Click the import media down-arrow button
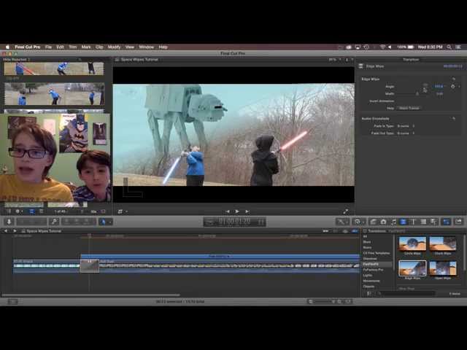Screen dimensions: 467x350 [x=9, y=222]
